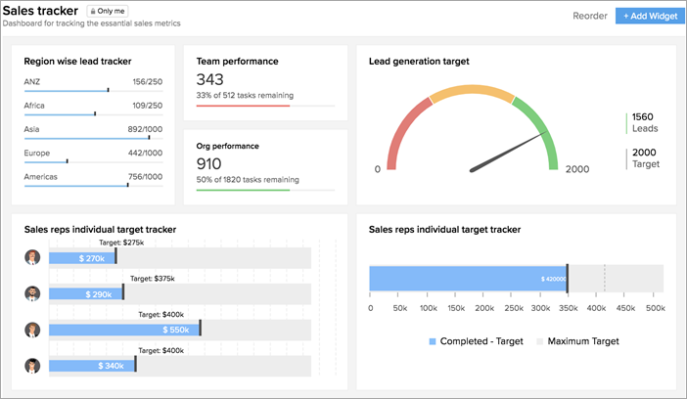Click the Europe lead progress bar
Viewport: 687px width, 399px height.
tap(93, 161)
